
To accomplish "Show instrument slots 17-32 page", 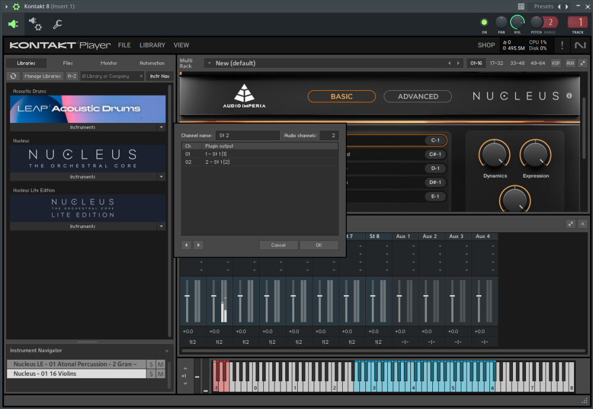I will (496, 64).
